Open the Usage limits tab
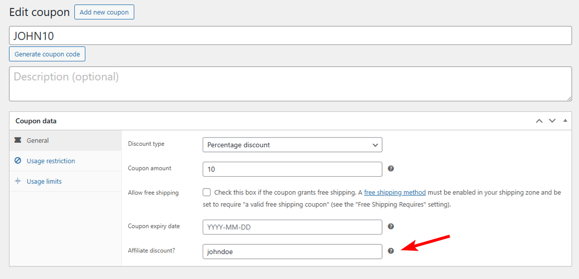The image size is (579, 279). (44, 181)
